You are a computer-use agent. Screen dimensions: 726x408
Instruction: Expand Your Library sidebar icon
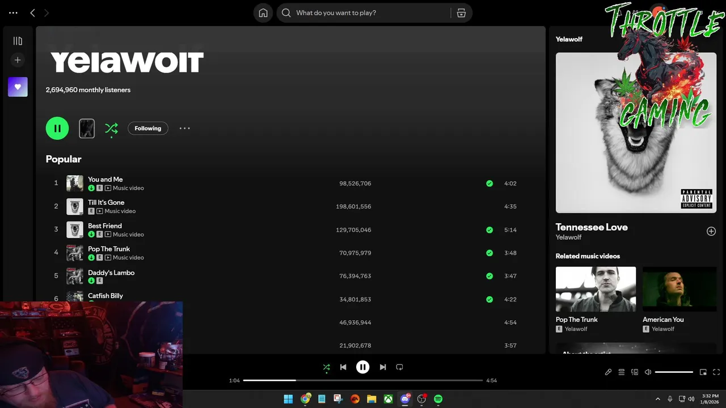click(18, 41)
